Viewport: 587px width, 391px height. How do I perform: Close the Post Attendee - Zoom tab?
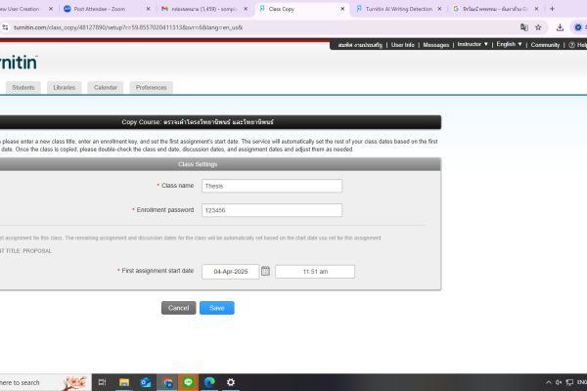[x=149, y=9]
